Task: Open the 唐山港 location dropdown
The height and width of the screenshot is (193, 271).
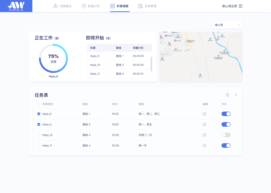Action: (227, 25)
